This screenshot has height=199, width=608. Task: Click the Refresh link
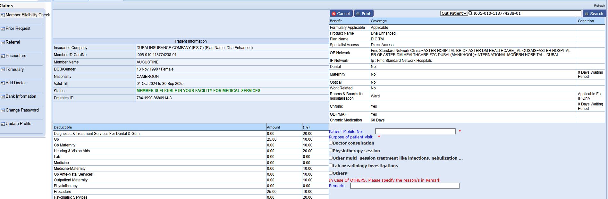click(599, 6)
